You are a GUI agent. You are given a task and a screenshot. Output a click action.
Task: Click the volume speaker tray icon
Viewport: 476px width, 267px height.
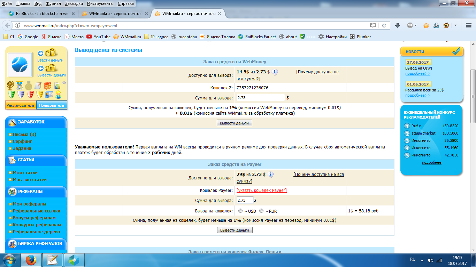point(430,260)
